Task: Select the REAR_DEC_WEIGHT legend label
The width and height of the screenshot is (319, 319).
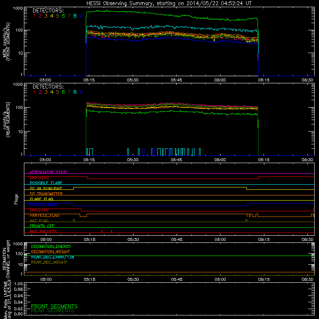Action: (49, 262)
